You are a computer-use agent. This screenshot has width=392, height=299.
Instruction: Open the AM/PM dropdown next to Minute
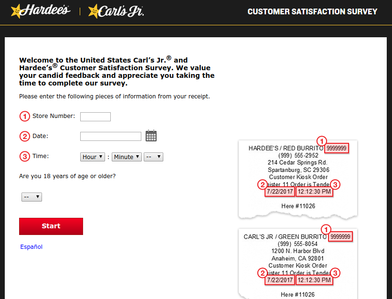click(153, 157)
